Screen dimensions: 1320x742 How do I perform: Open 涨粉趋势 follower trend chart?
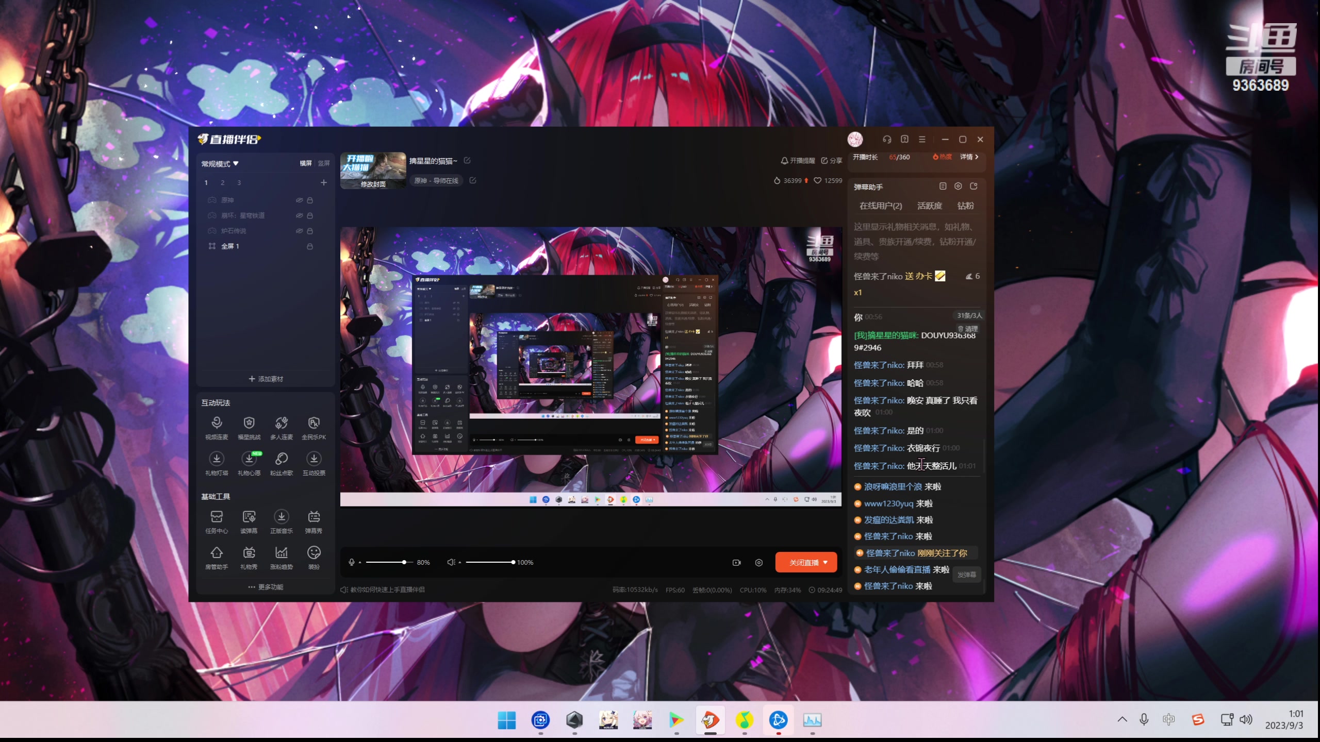[282, 558]
